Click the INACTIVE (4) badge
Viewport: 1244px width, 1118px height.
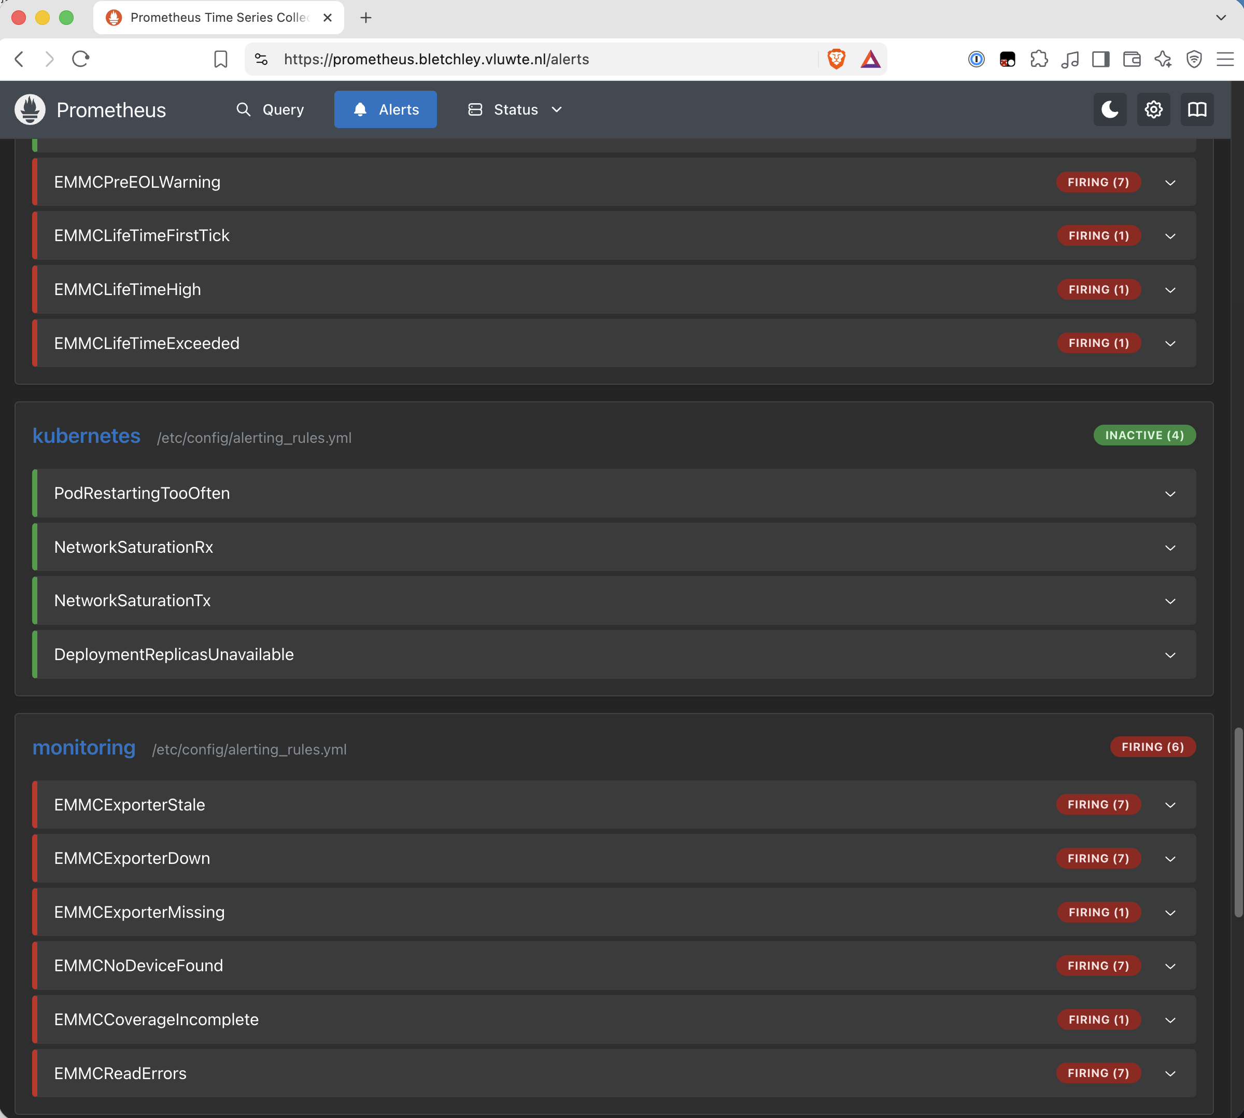(1144, 435)
